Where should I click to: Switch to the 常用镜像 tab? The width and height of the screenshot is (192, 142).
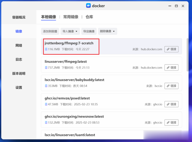pyautogui.click(x=71, y=17)
